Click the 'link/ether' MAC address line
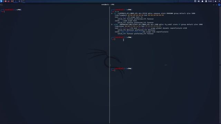This screenshot has width=221, height=124. (x=138, y=26)
